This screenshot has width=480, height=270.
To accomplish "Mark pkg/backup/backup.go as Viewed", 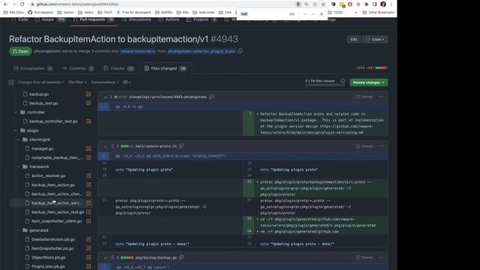I will pyautogui.click(x=364, y=257).
